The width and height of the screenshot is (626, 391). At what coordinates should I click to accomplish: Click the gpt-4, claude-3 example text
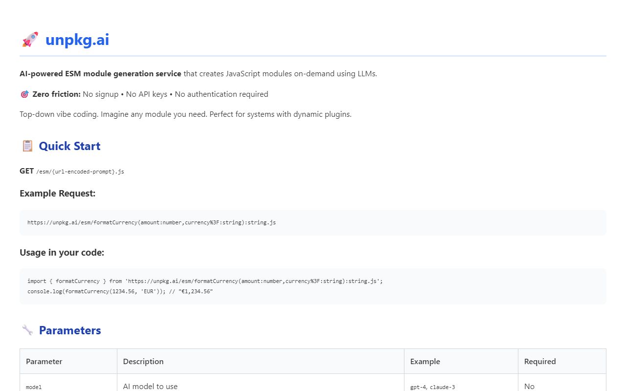pos(432,387)
